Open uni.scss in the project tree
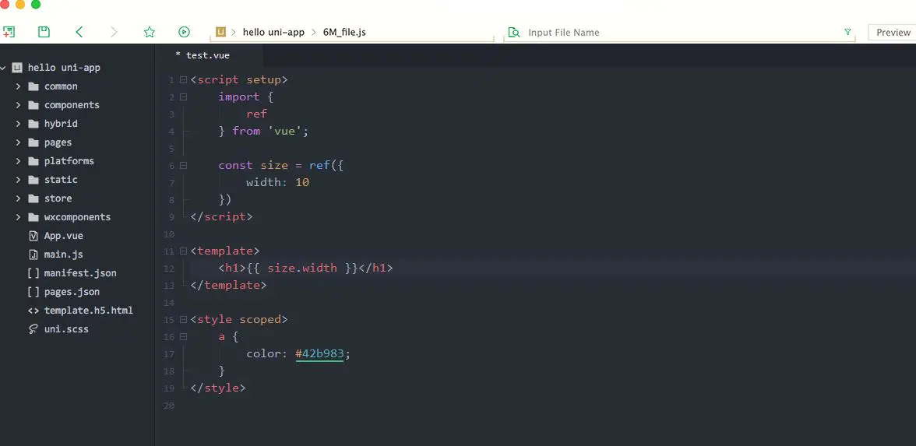Screen dimensions: 916x446 click(x=67, y=329)
